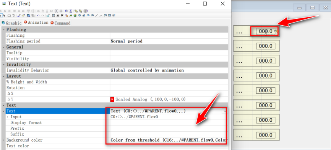Click the group objects icon
This screenshot has height=150, width=331.
coord(29,15)
